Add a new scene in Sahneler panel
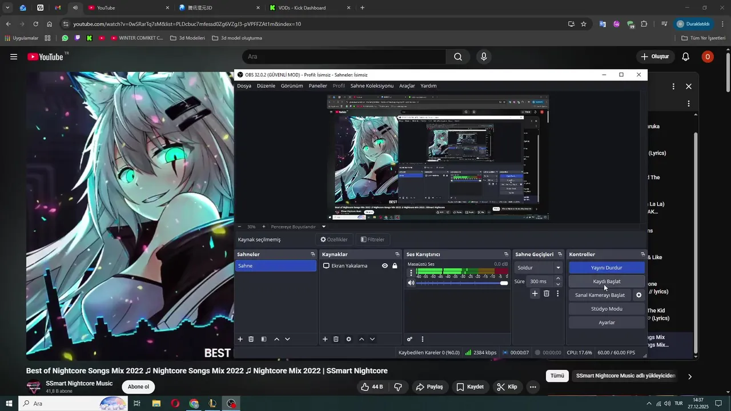Viewport: 731px width, 411px height. (x=240, y=339)
